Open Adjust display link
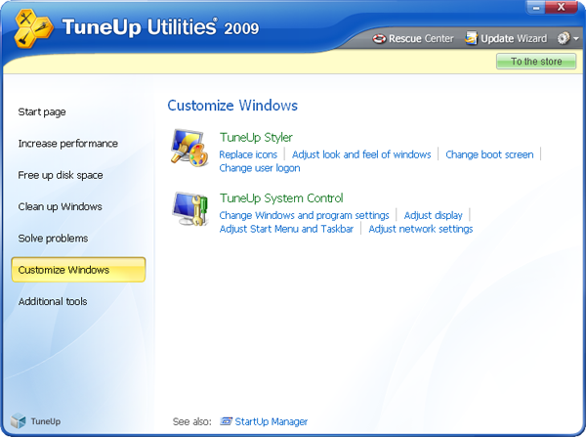 click(x=433, y=215)
